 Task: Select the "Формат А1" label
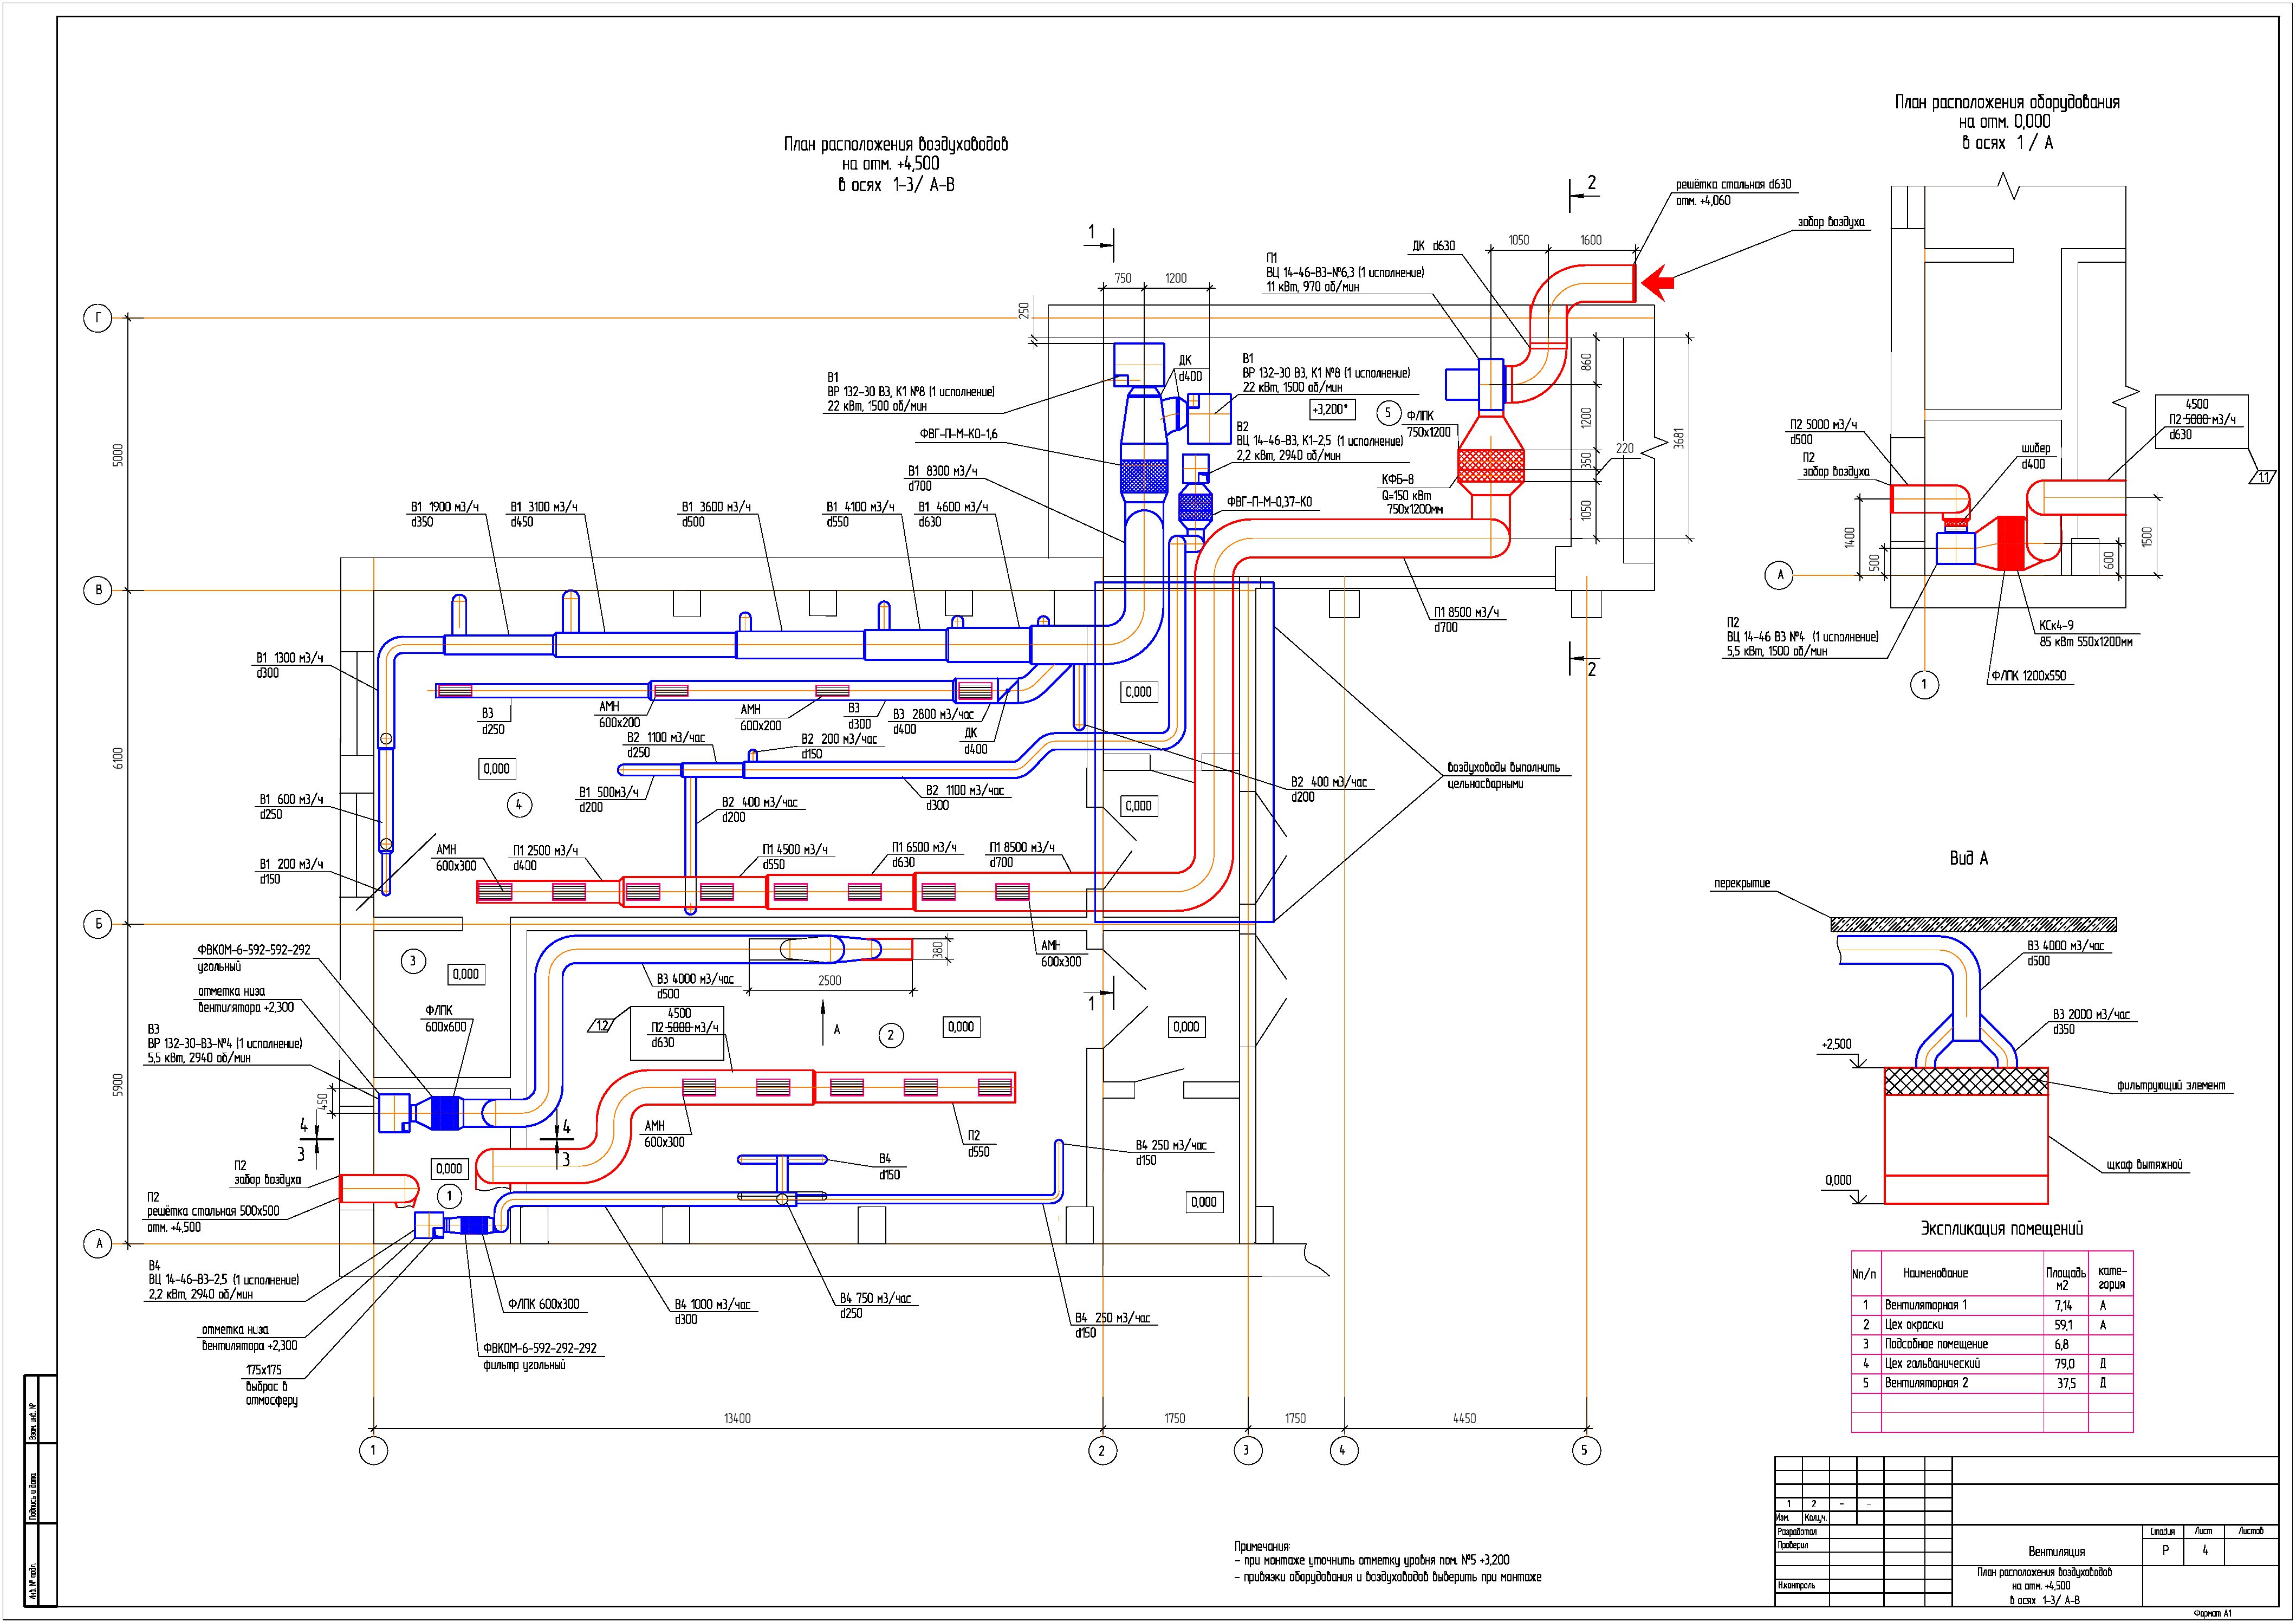(x=2211, y=1613)
